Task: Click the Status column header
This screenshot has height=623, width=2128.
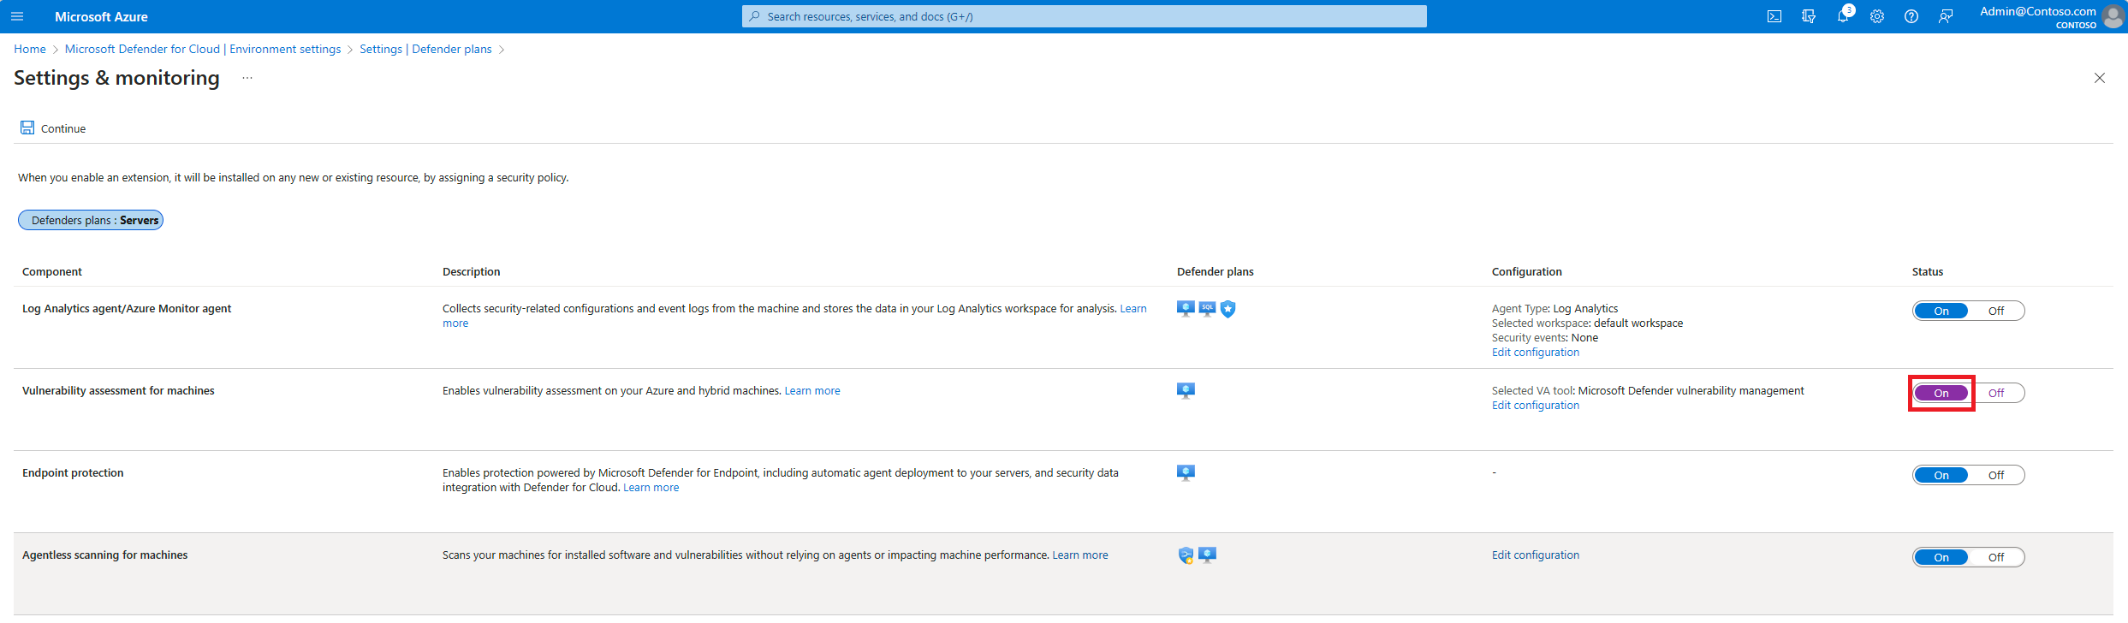Action: point(1928,272)
